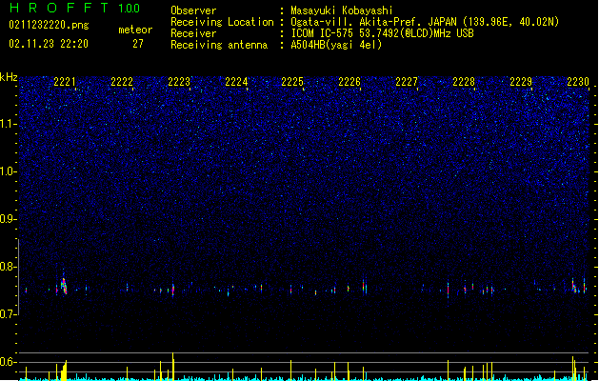Click the 2228 time marker
Image resolution: width=599 pixels, height=381 pixels.
464,82
